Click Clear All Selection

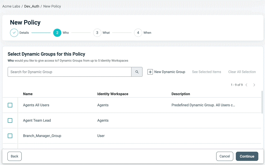coord(242,72)
